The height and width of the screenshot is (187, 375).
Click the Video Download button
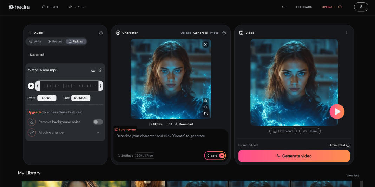[x=283, y=131]
